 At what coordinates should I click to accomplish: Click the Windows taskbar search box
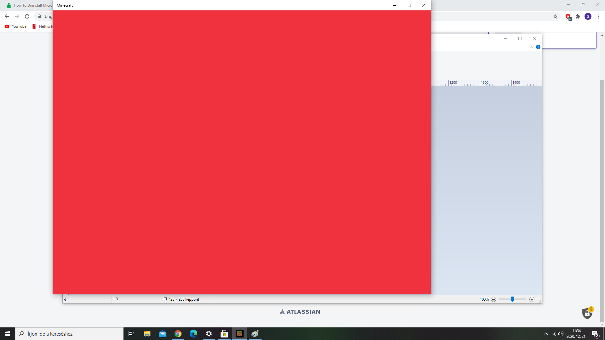click(x=69, y=334)
